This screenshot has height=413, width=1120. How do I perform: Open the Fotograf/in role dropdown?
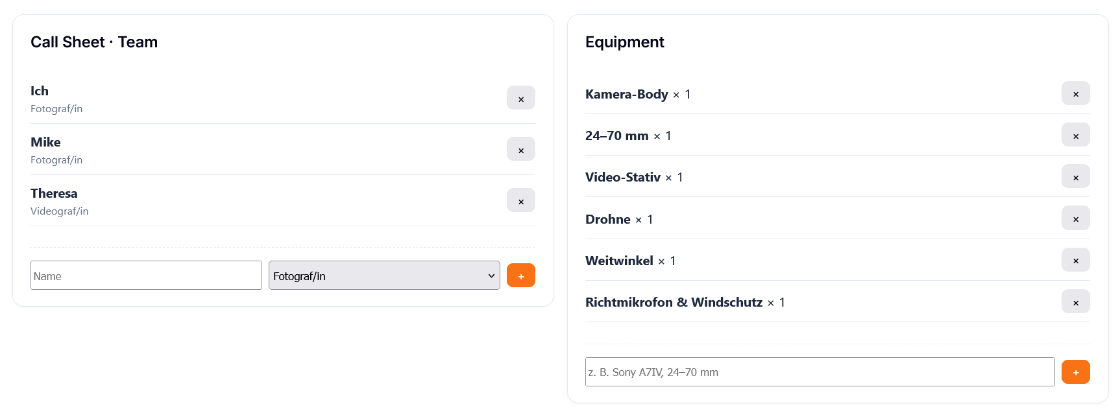384,276
